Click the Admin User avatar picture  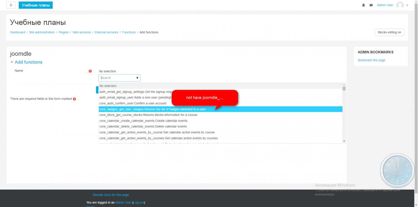tap(400, 5)
